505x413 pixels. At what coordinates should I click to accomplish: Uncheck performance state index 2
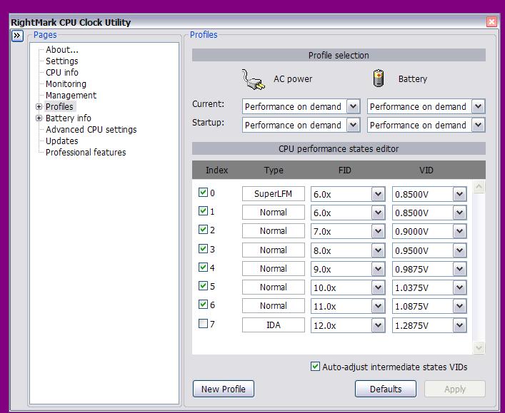pyautogui.click(x=203, y=230)
